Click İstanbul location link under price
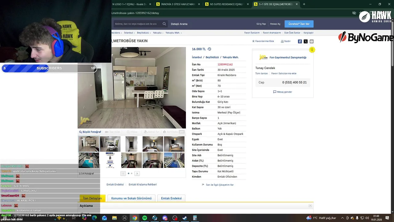 197,57
